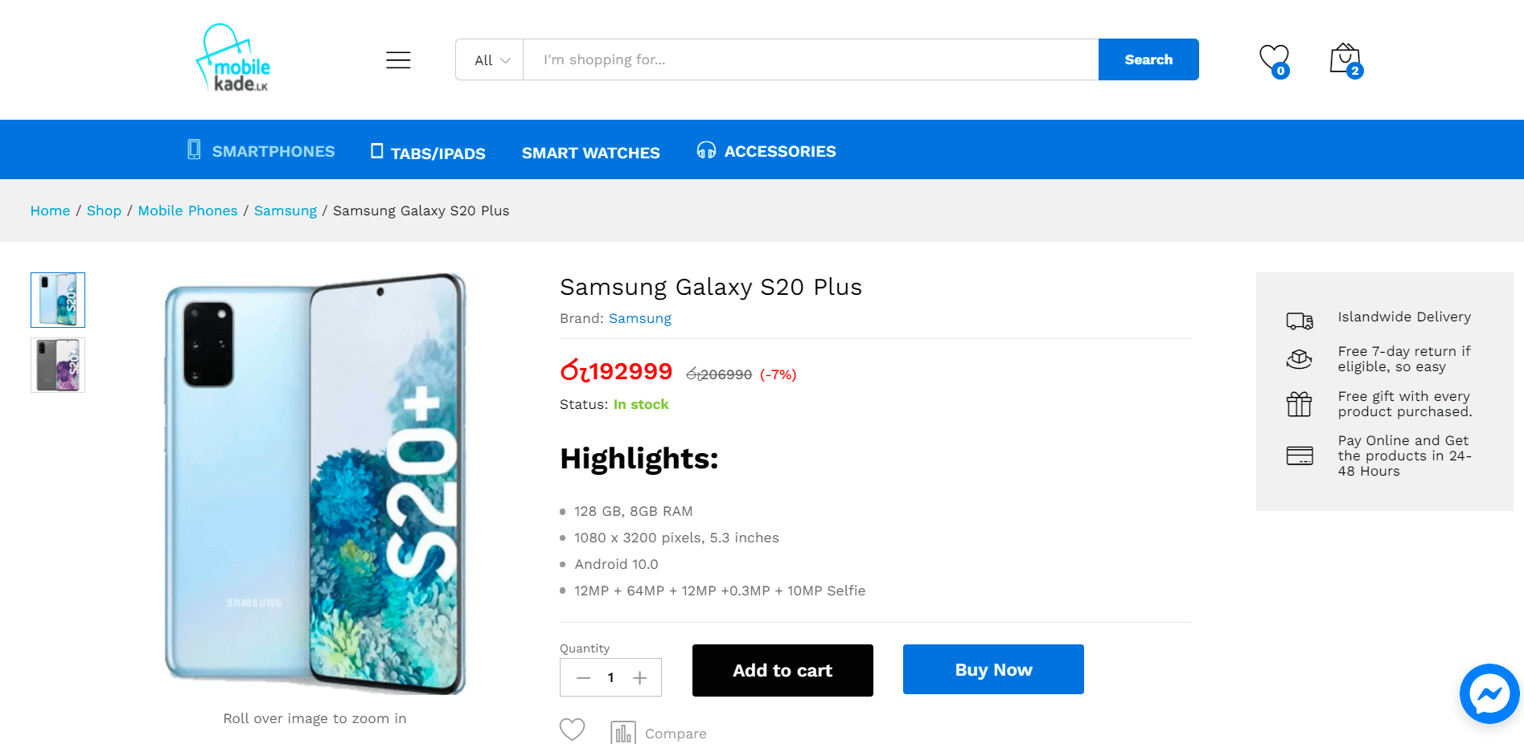Open Messenger chat bubble
This screenshot has height=744, width=1524.
(1489, 693)
